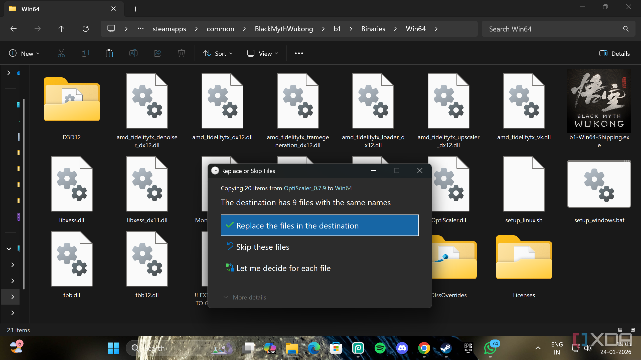Viewport: 641px width, 360px height.
Task: Open the Sort dropdown menu
Action: point(218,53)
